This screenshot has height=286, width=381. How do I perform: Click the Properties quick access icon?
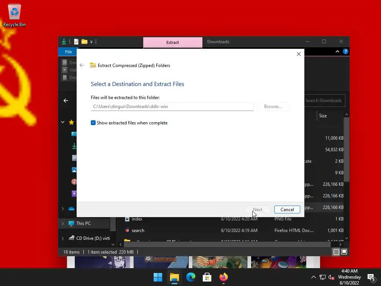click(76, 42)
